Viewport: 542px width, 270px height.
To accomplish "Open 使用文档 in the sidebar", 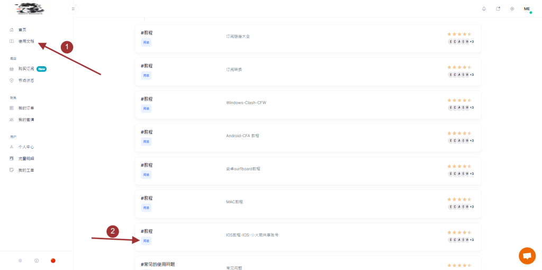I will coord(26,41).
